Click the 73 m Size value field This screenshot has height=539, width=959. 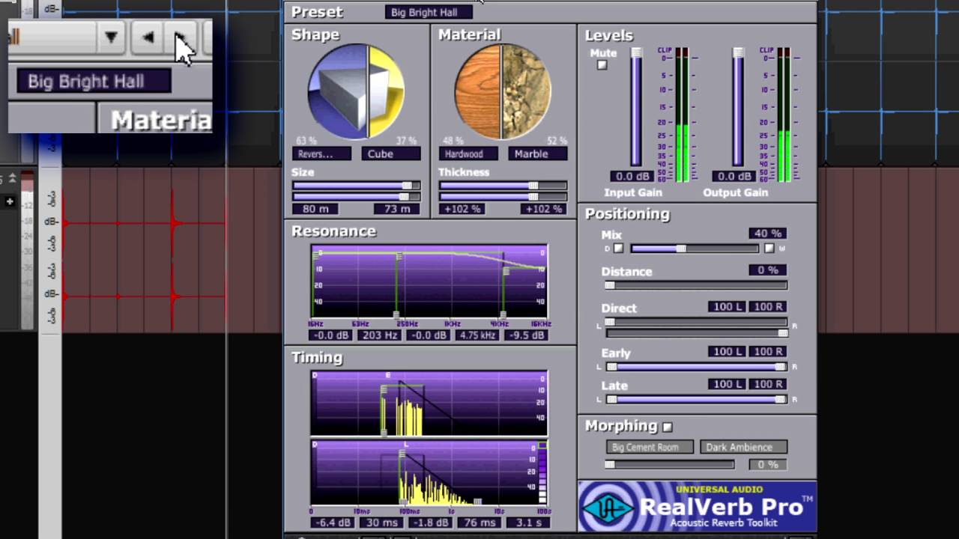396,209
